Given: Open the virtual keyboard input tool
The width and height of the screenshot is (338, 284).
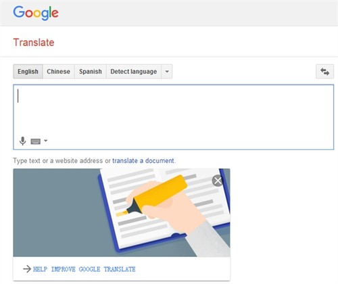Looking at the screenshot, I should point(36,141).
